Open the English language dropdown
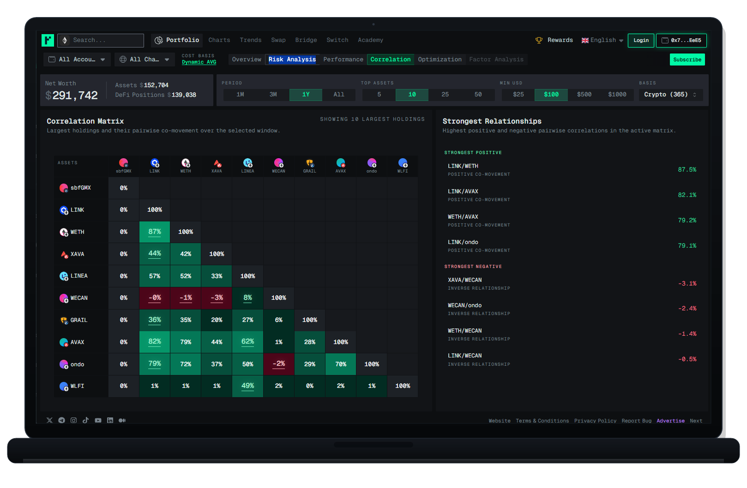Viewport: 747px width, 488px height. 602,40
